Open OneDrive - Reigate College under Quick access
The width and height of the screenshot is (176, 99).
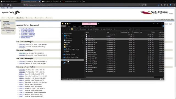pyautogui.click(x=73, y=49)
